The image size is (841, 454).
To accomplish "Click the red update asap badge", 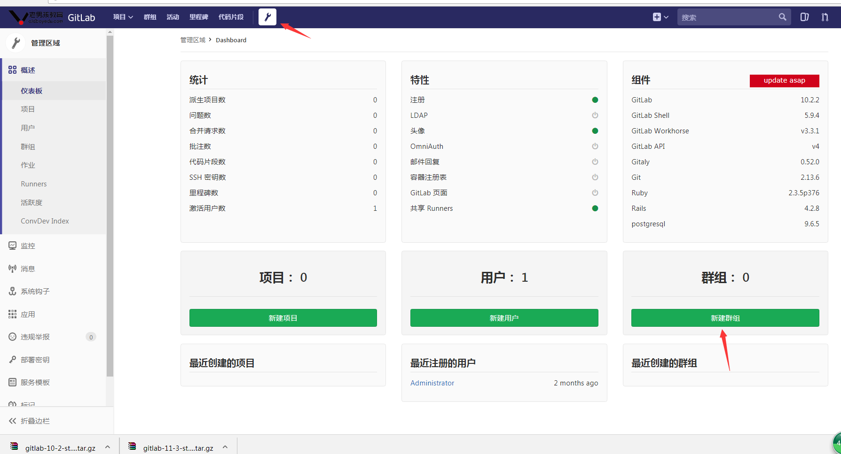I will pos(784,80).
